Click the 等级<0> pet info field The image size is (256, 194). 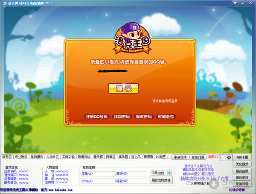pyautogui.click(x=131, y=174)
